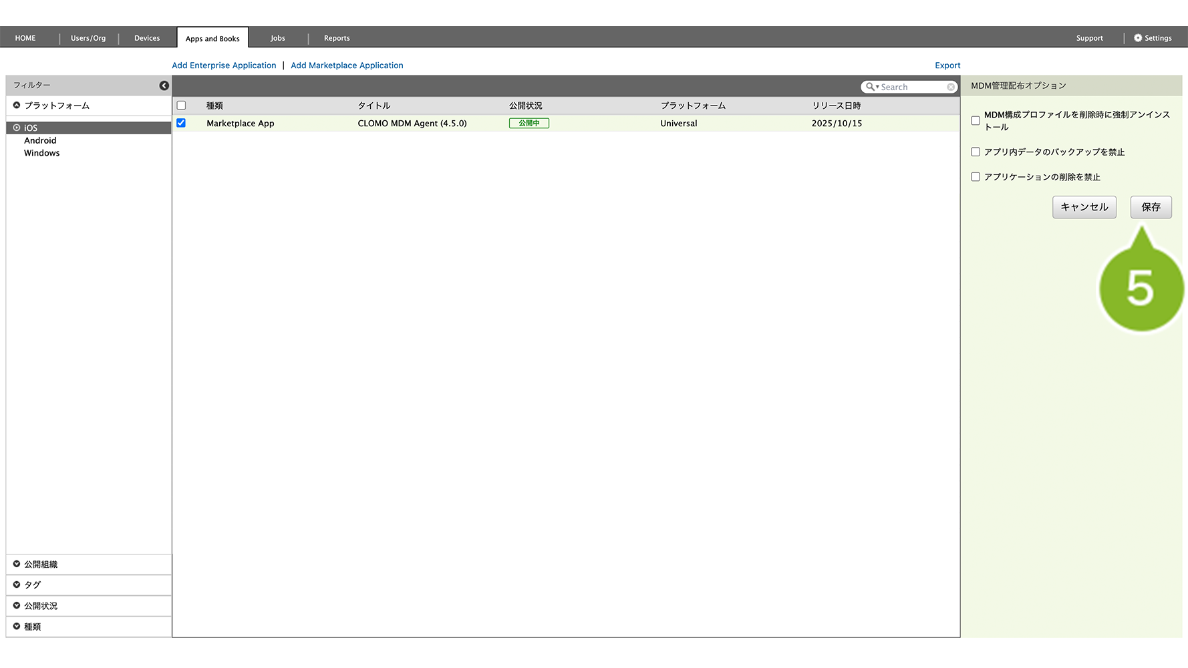The height and width of the screenshot is (668, 1188).
Task: Expand the 公開組織 filter section
Action: [x=17, y=564]
